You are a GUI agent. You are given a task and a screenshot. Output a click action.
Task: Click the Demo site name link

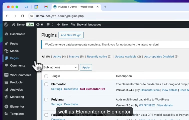coord(21,24)
